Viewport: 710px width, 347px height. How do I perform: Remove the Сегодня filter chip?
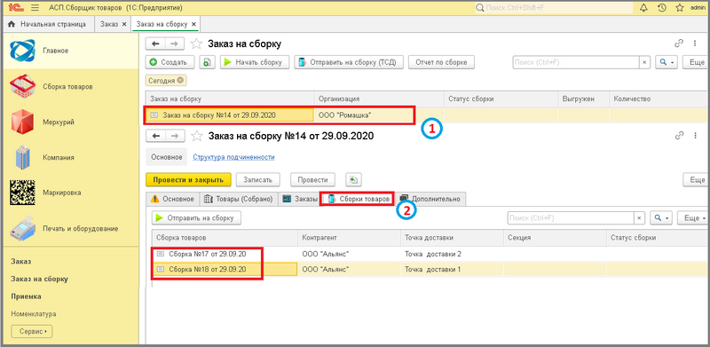tap(180, 80)
